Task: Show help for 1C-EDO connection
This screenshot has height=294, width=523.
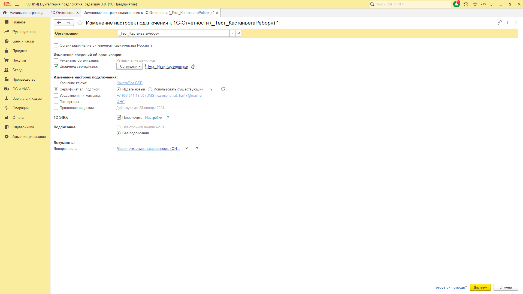Action: [168, 118]
